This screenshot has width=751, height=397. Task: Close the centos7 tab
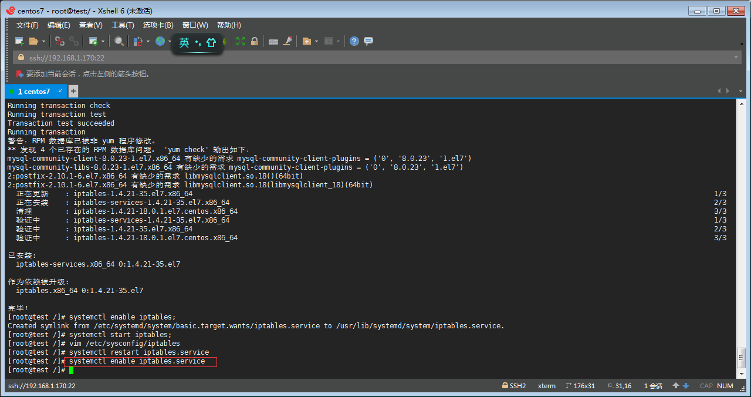click(60, 91)
